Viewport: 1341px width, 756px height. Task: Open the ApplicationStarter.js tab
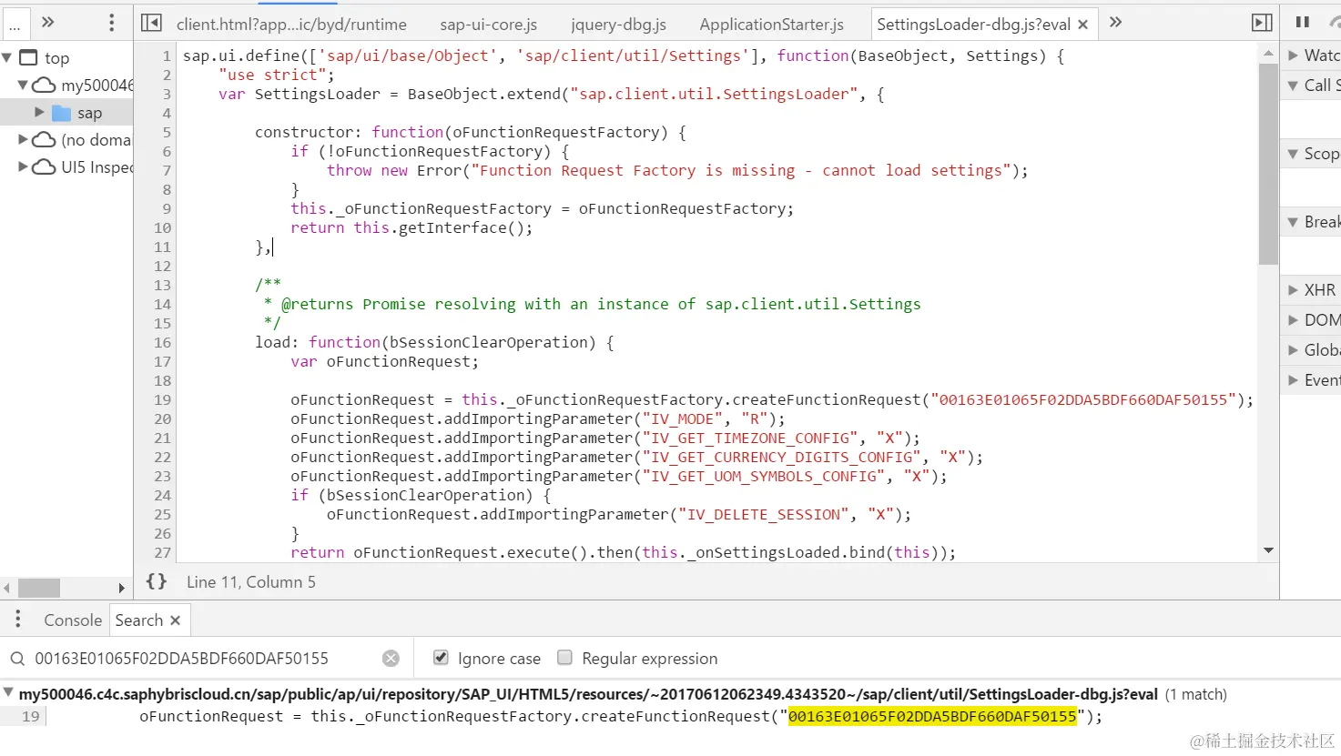click(x=771, y=25)
